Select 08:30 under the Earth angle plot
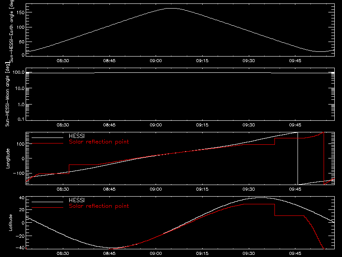 click(63, 60)
